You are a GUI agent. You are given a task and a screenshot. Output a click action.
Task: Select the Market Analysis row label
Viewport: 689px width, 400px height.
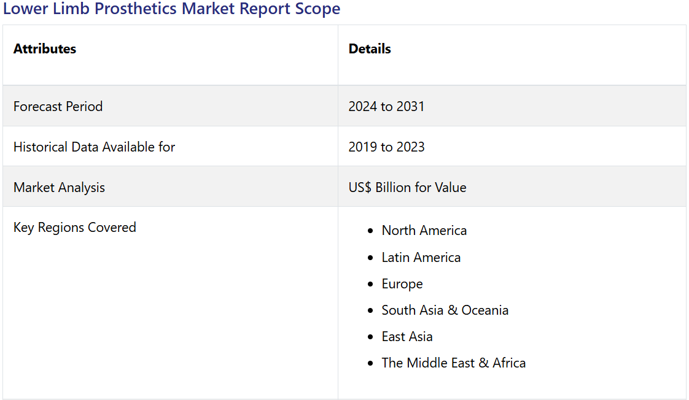click(60, 188)
